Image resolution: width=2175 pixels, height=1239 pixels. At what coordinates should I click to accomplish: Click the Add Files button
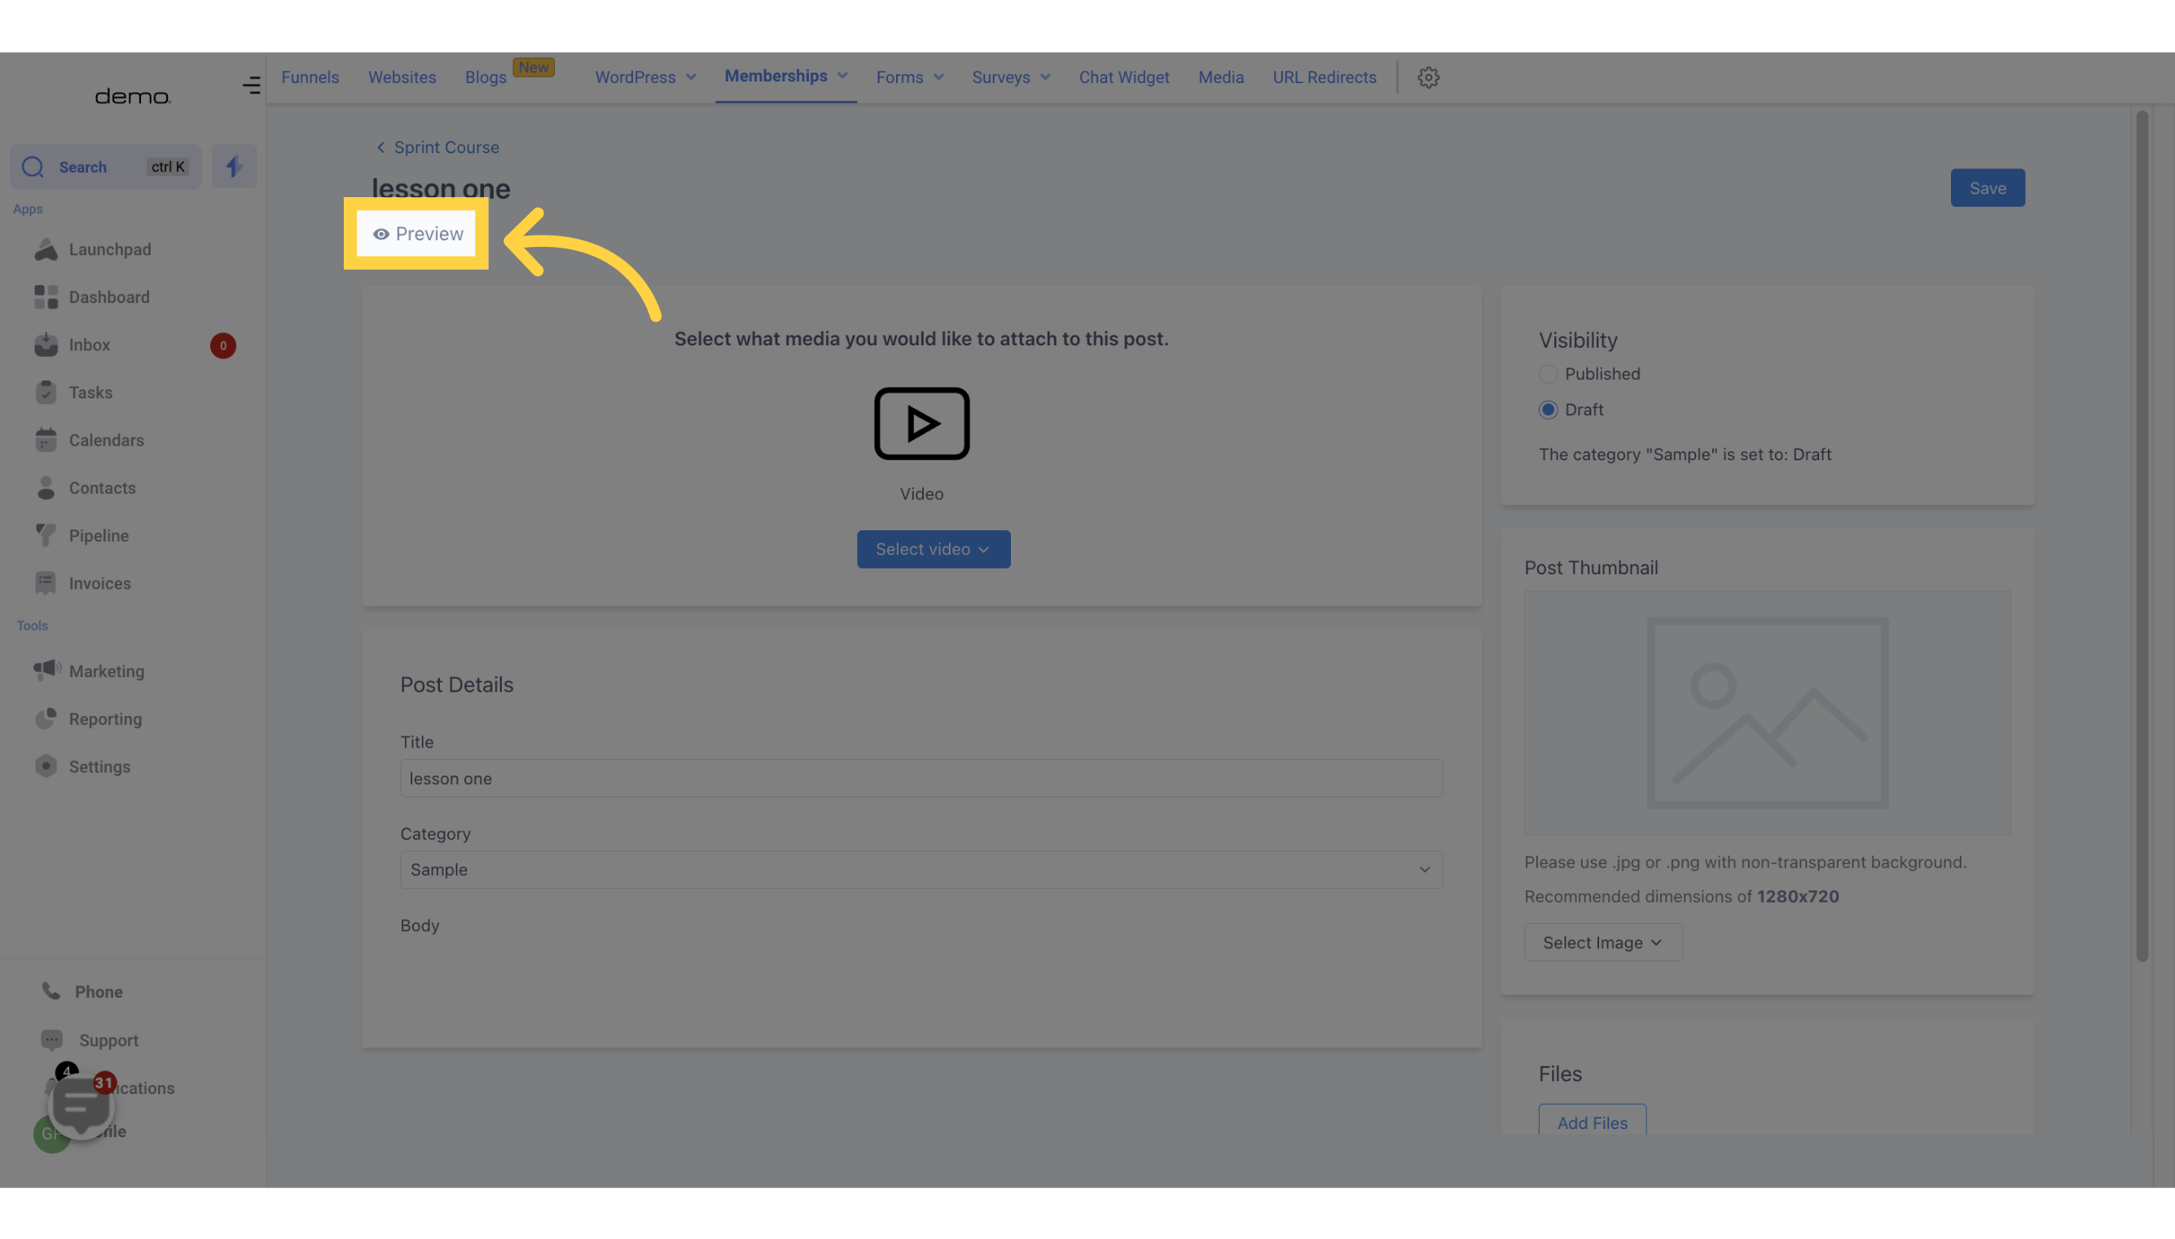(1591, 1120)
